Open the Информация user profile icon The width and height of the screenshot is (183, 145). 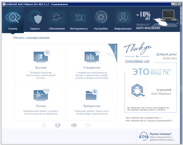(123, 17)
